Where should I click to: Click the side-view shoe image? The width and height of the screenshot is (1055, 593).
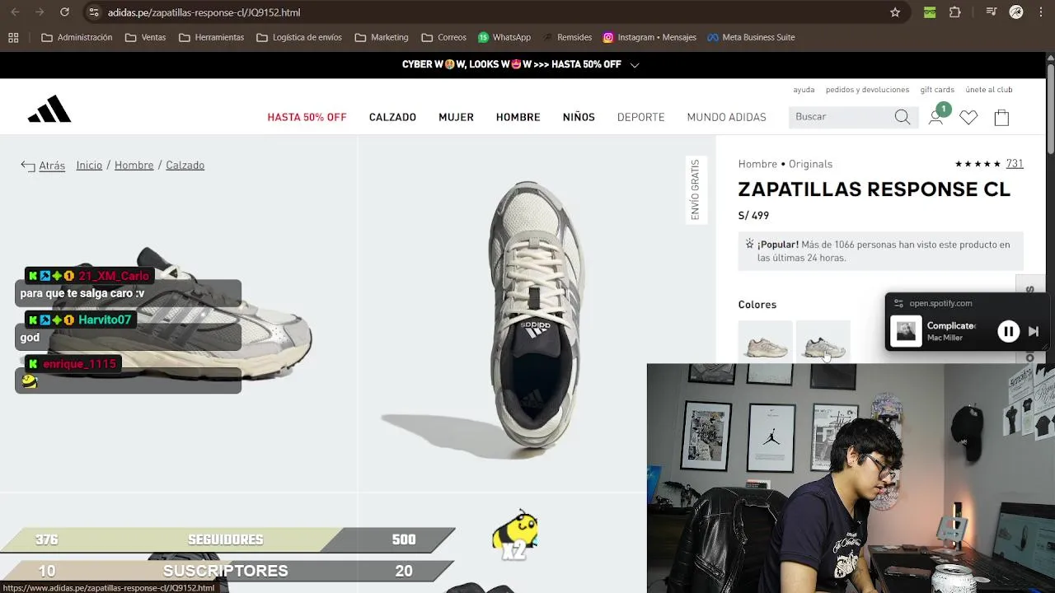click(x=178, y=313)
